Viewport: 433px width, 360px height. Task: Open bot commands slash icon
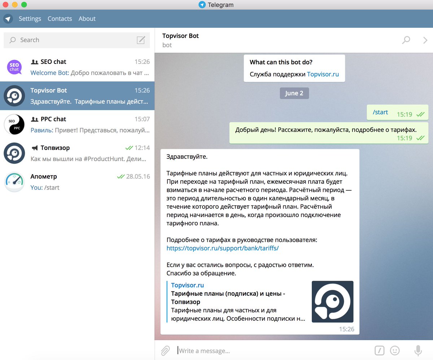pyautogui.click(x=379, y=350)
